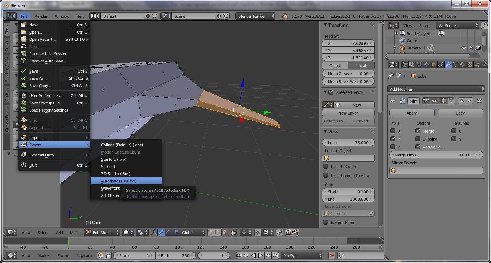
Task: Pin the properties context with pin icon
Action: pos(391,76)
